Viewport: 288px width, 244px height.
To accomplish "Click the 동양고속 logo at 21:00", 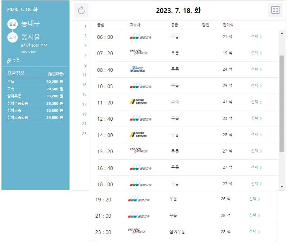I will click(x=139, y=215).
